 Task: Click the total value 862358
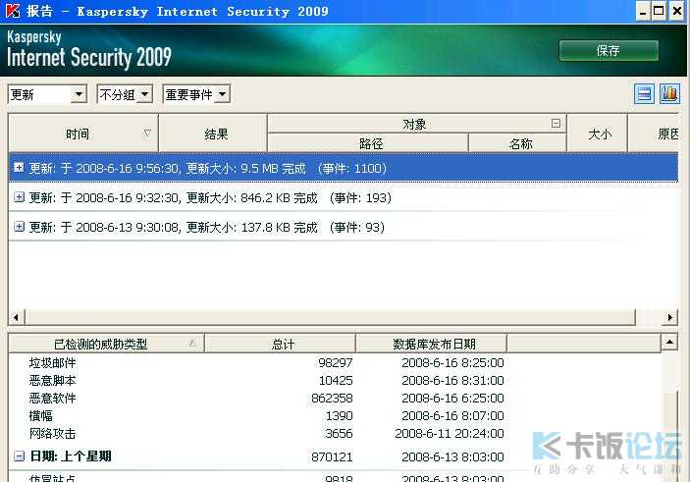pyautogui.click(x=332, y=398)
